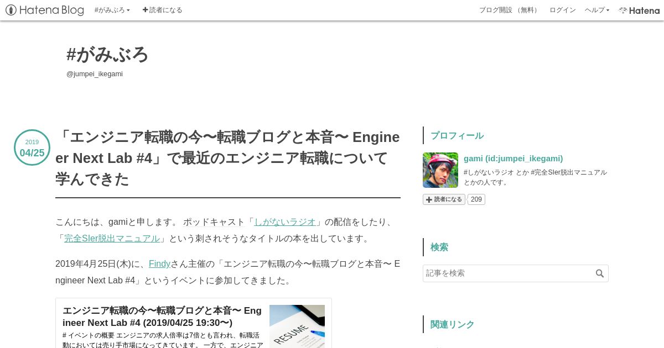Screen dimensions: 664x348
Task: Click the 読者になる button under profile
Action: pyautogui.click(x=444, y=199)
